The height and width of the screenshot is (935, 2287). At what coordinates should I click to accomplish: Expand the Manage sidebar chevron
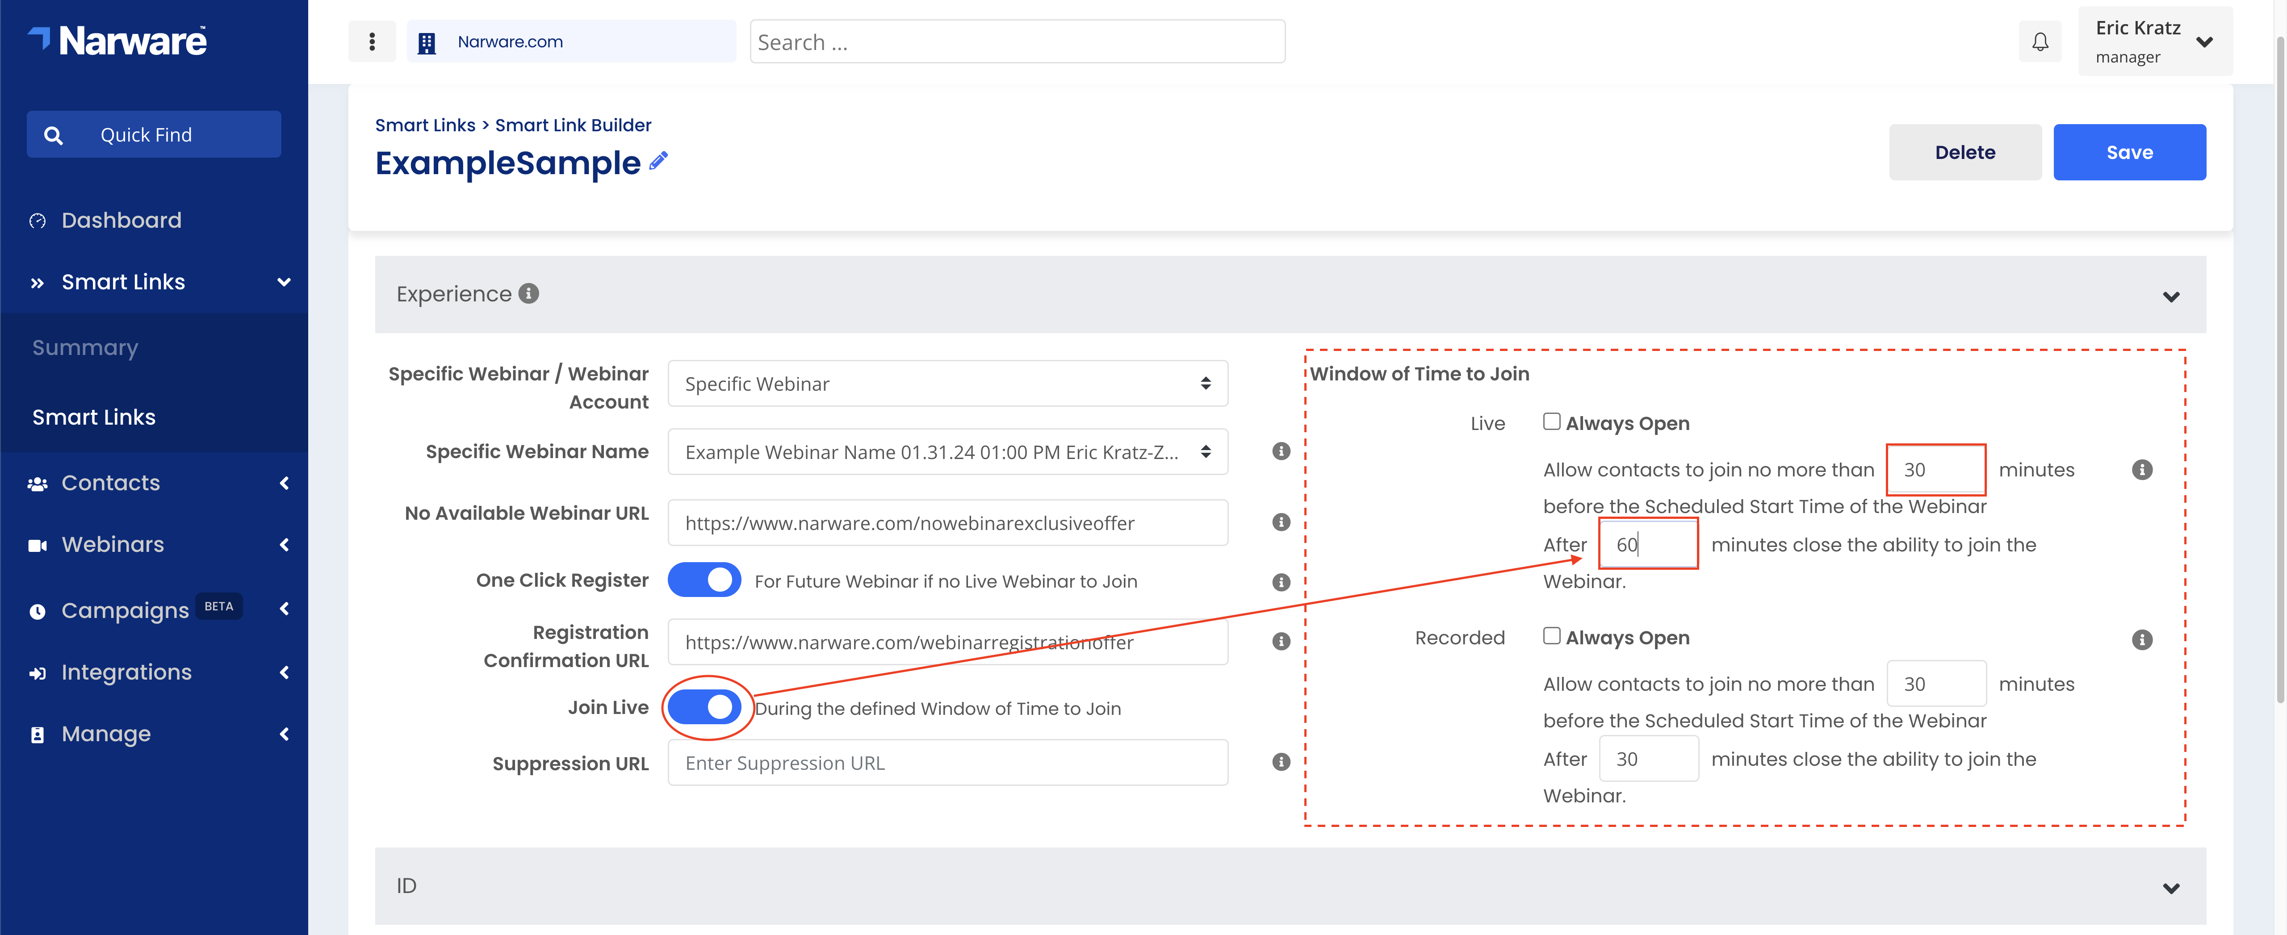point(284,734)
